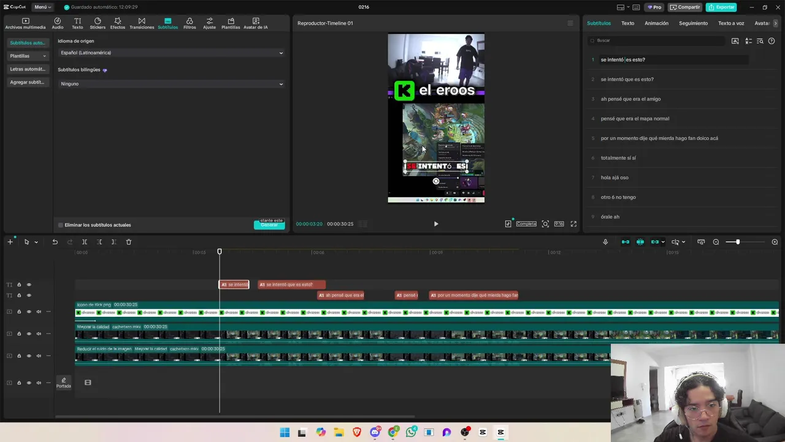This screenshot has width=785, height=442.
Task: Switch to the Seguimiento tab
Action: click(x=693, y=23)
